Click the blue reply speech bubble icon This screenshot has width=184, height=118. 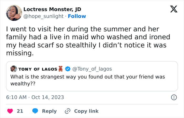35,111
